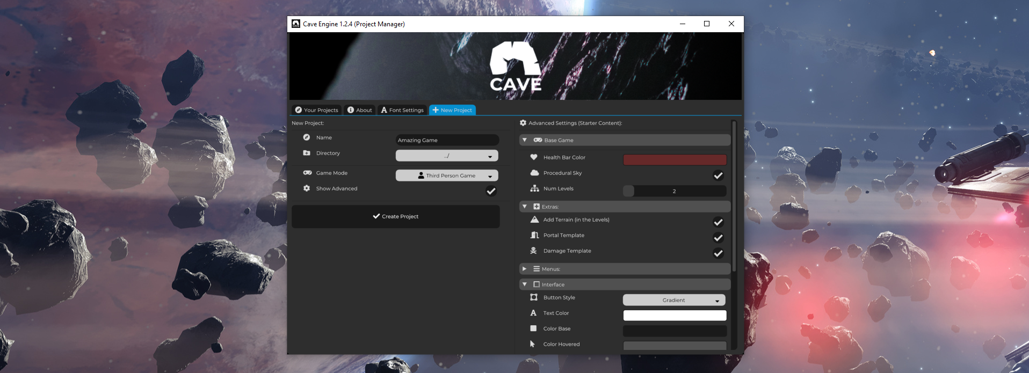
Task: Open the About tab
Action: point(359,110)
